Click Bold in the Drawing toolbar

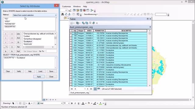pos(72,103)
